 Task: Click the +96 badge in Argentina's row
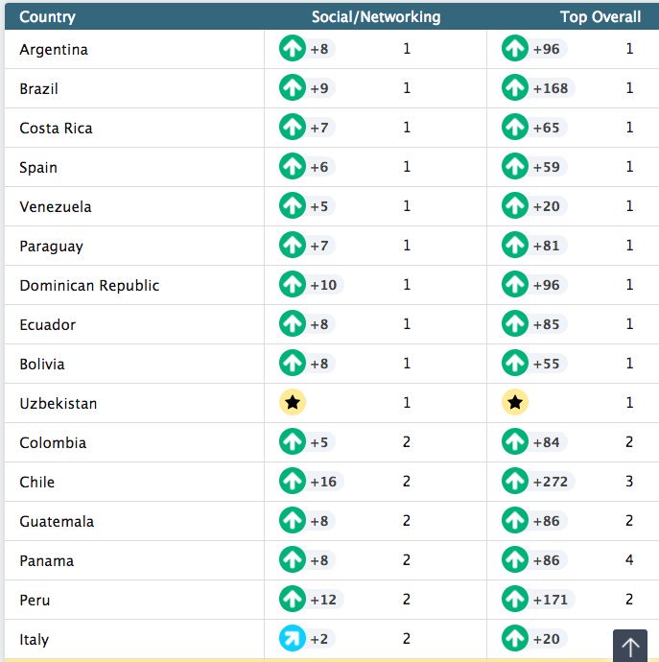pos(547,49)
